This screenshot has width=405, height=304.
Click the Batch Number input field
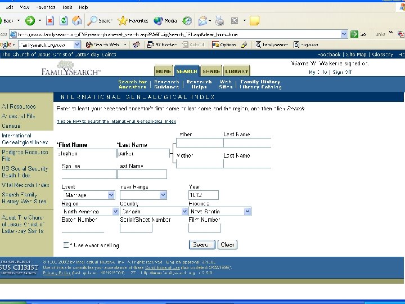pyautogui.click(x=83, y=228)
